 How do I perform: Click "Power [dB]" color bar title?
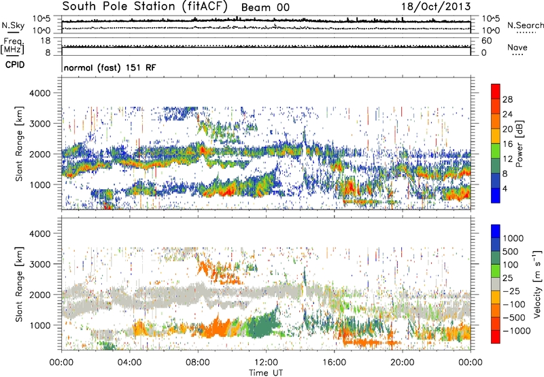(519, 144)
